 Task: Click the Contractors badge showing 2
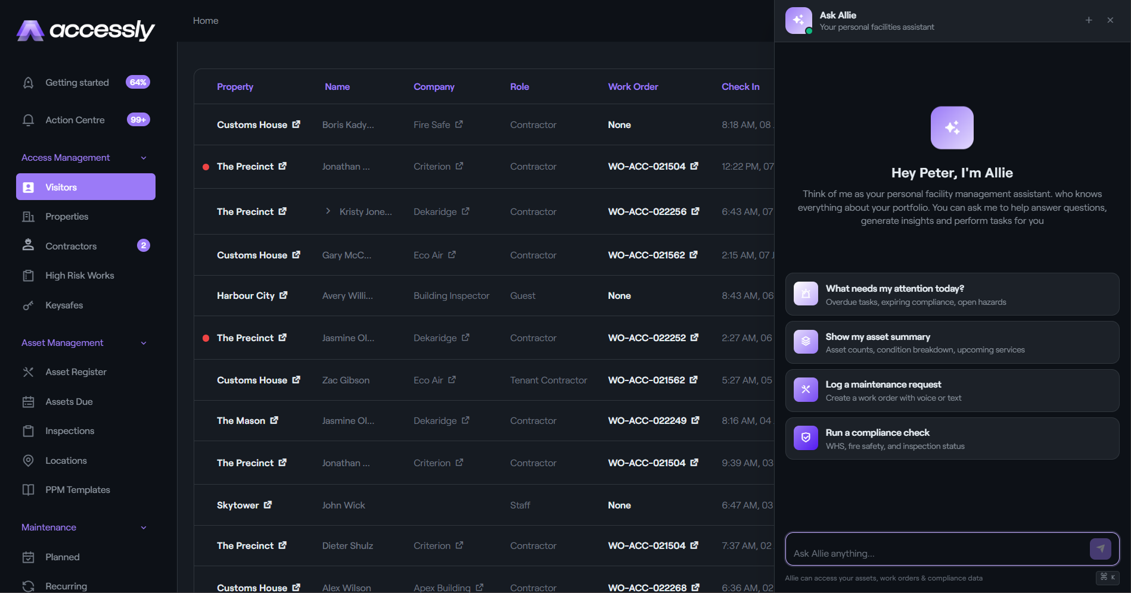(x=144, y=245)
